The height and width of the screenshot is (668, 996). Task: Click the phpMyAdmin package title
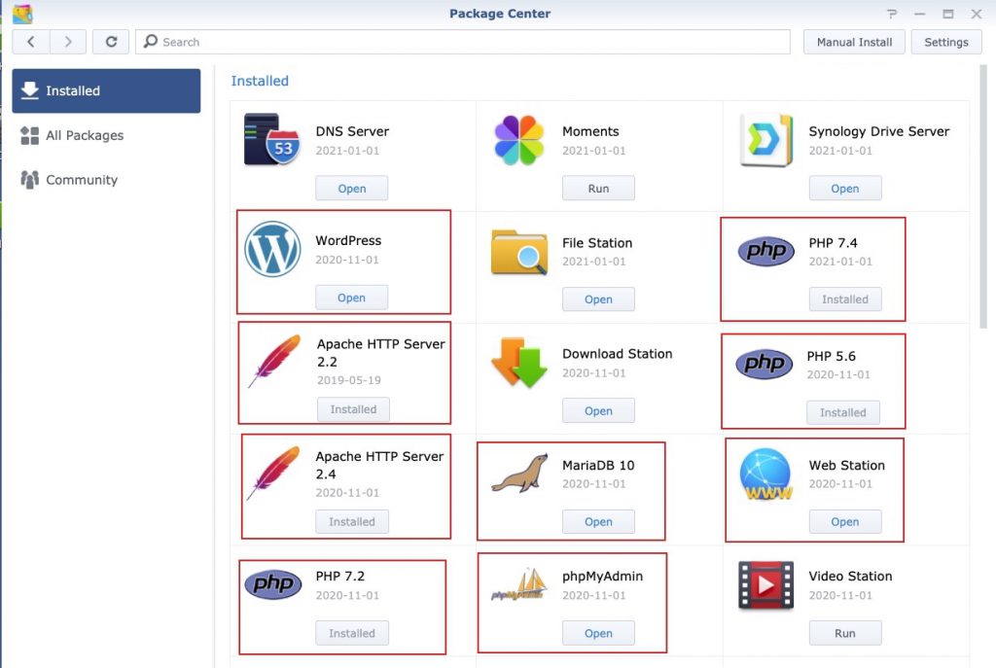602,577
